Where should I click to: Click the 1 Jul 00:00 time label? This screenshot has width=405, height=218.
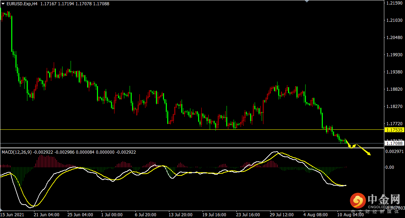pyautogui.click(x=112, y=214)
